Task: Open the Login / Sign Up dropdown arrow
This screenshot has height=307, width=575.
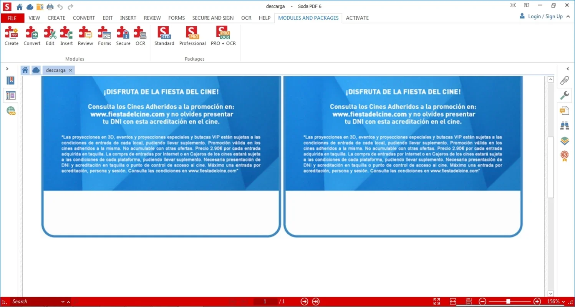Action: point(567,17)
